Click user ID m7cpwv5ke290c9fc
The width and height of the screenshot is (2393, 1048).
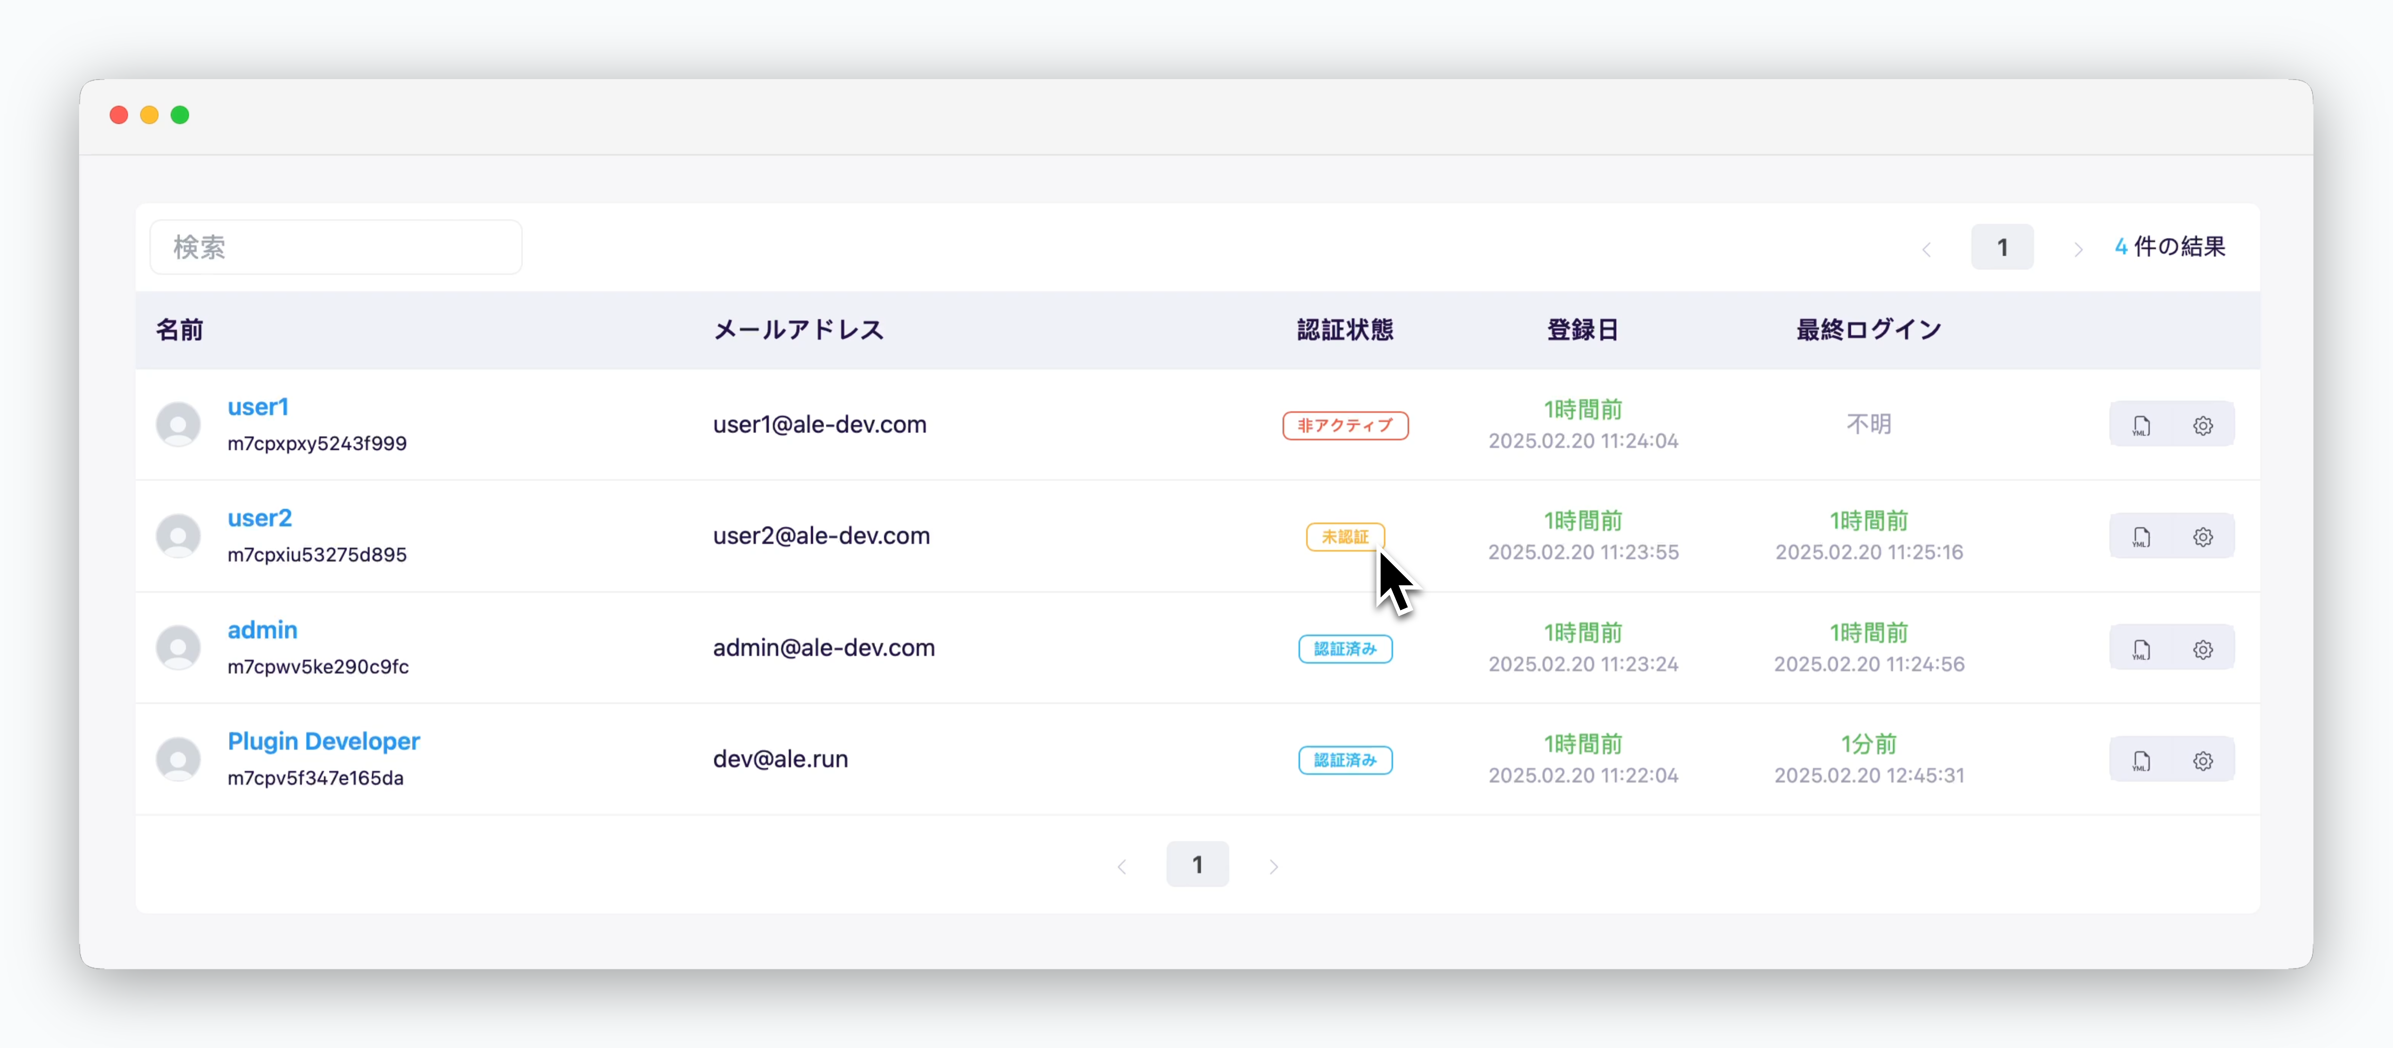[318, 667]
